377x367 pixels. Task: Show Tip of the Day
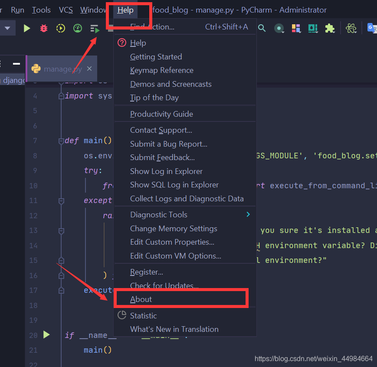click(x=185, y=98)
